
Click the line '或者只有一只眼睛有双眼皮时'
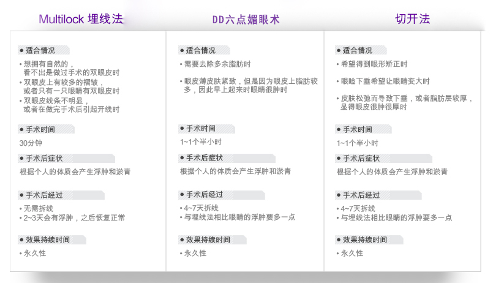(72, 91)
